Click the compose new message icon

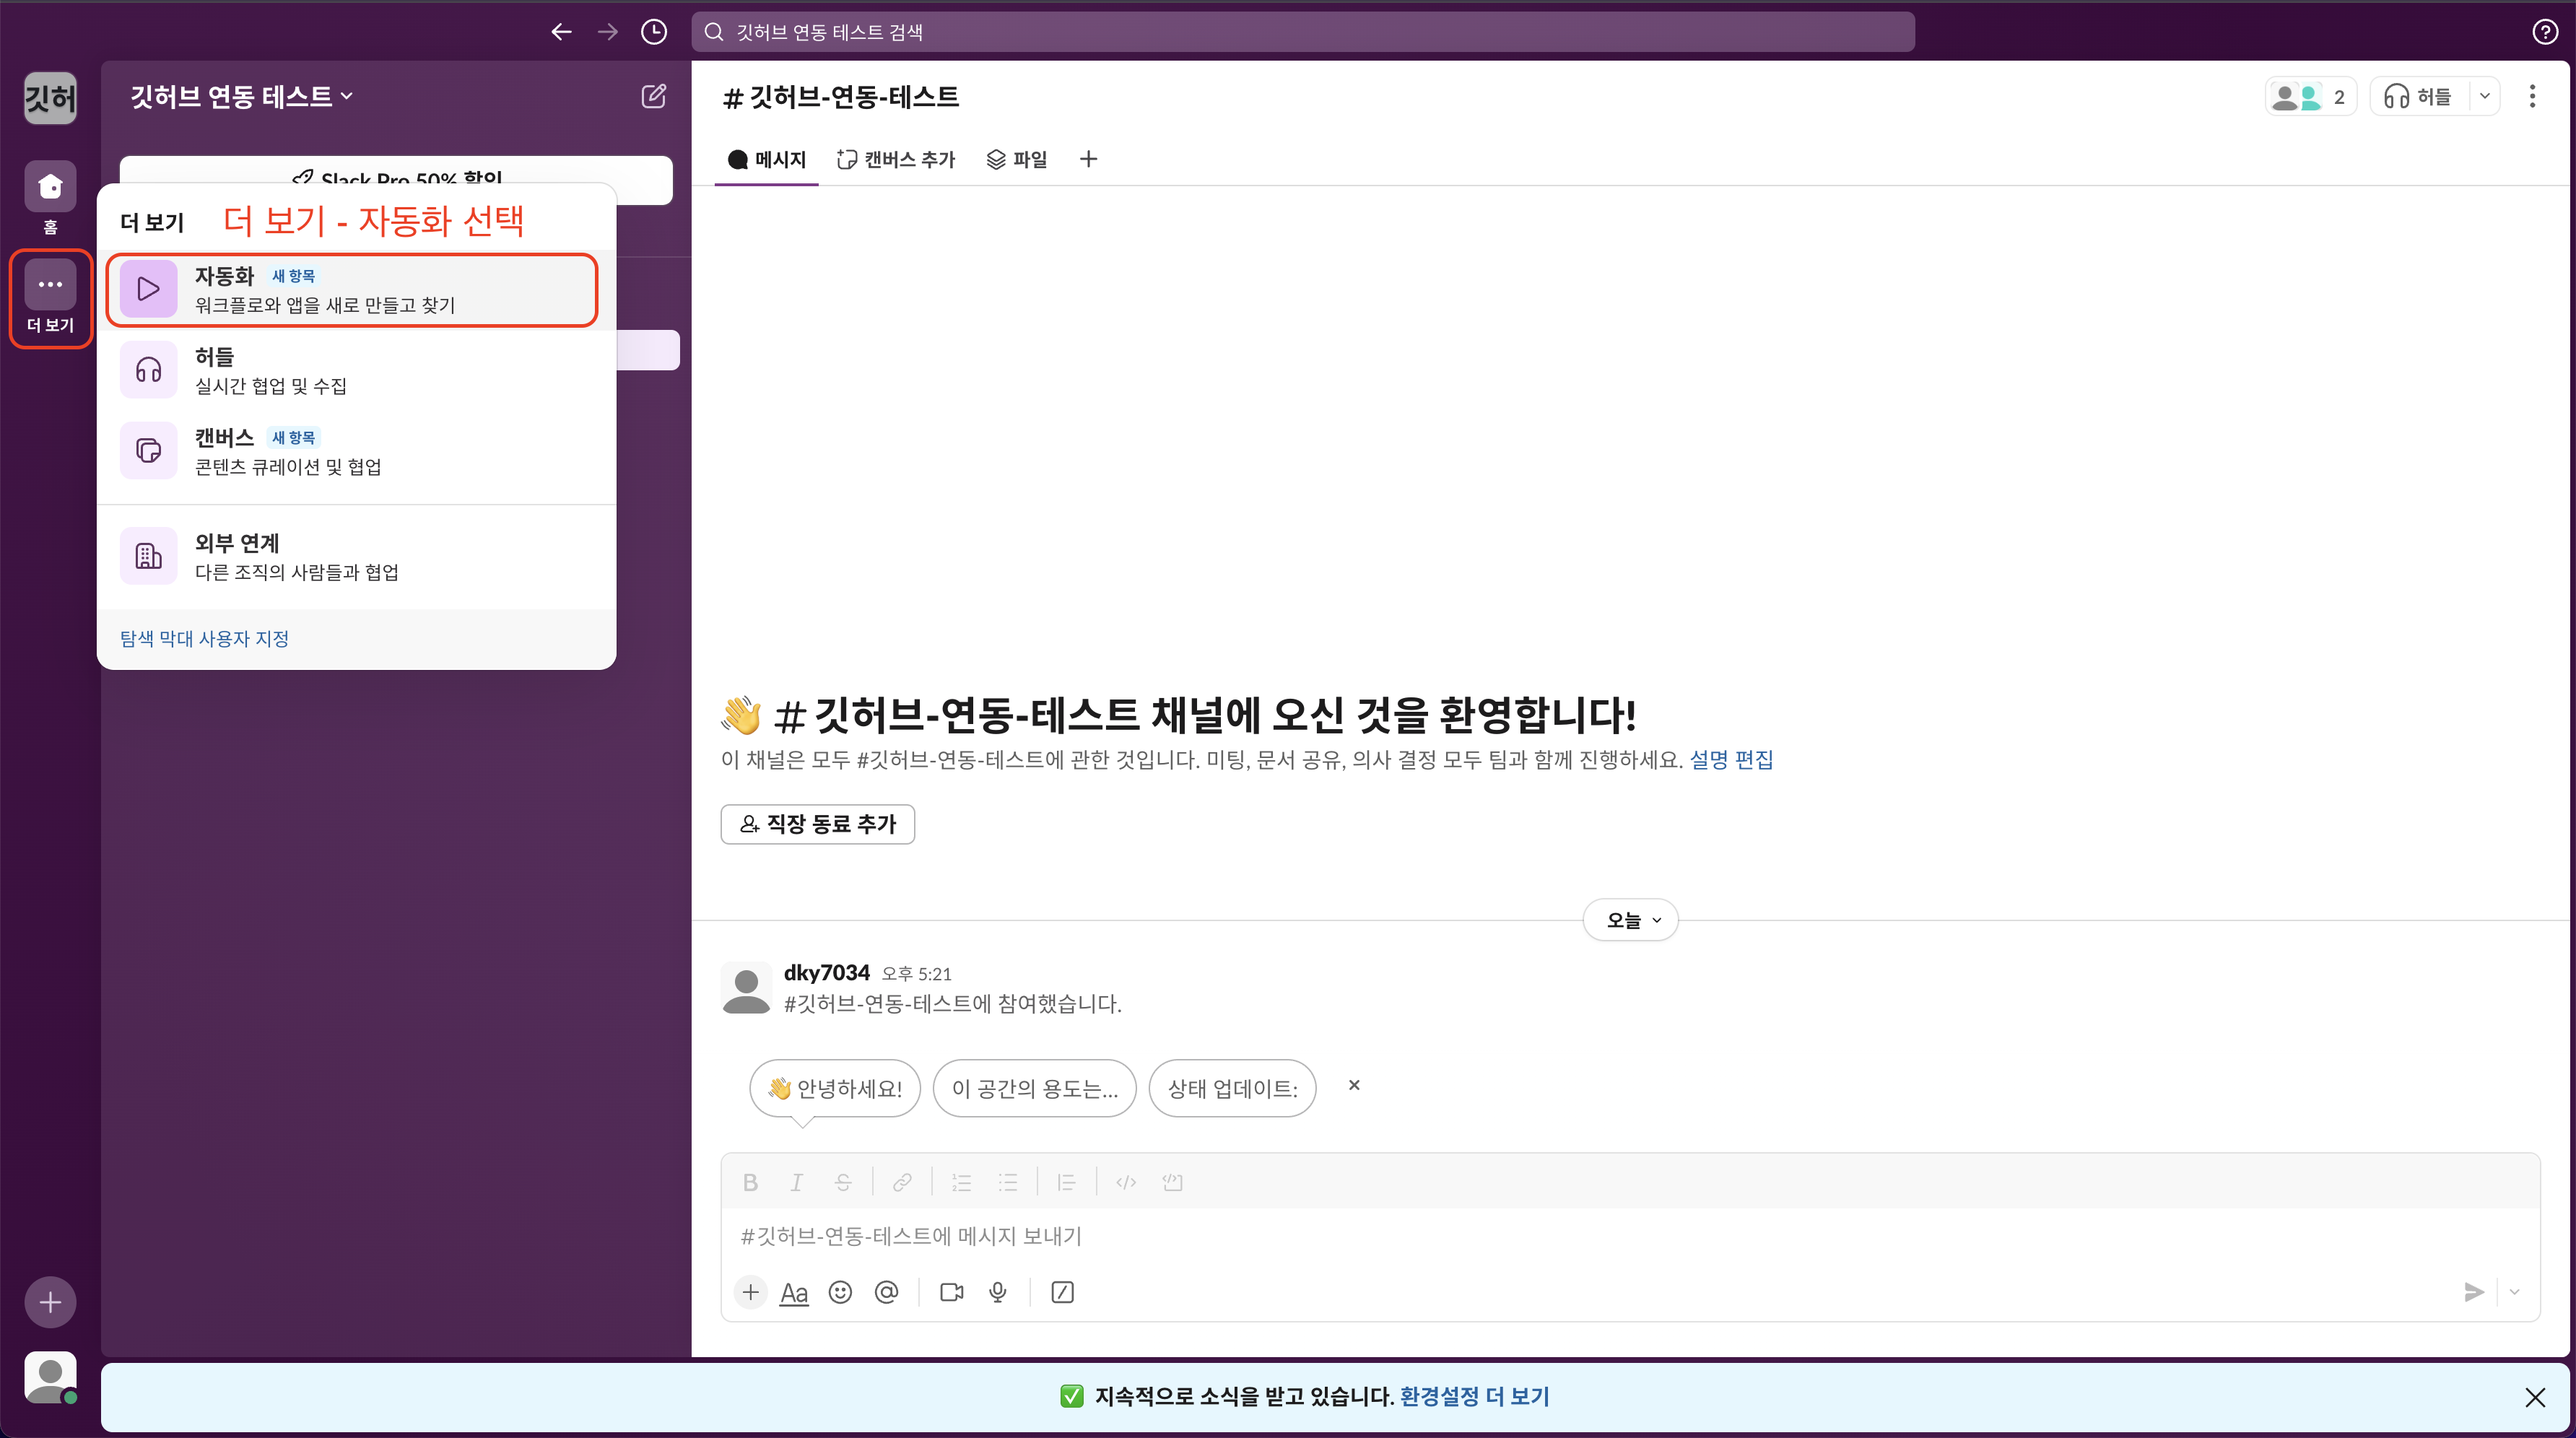(x=653, y=96)
